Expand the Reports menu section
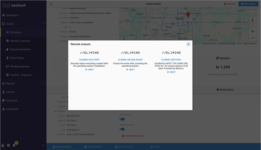 pos(43,83)
